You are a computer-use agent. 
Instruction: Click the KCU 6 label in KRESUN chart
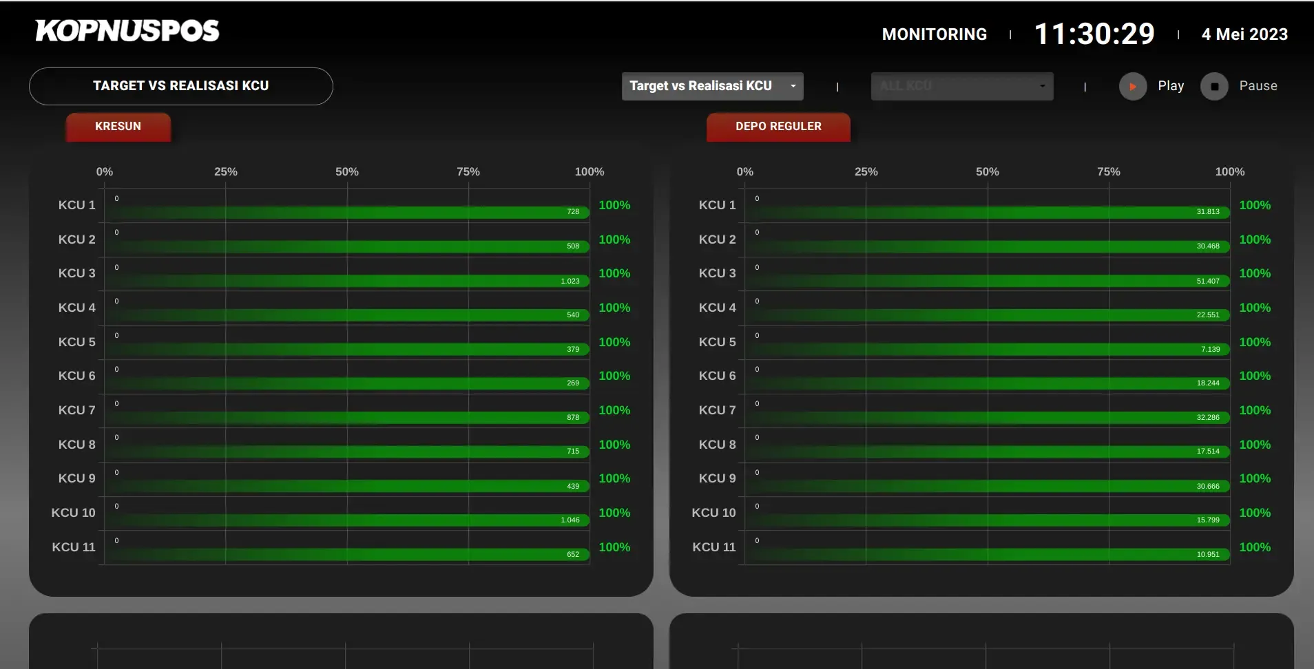click(76, 376)
